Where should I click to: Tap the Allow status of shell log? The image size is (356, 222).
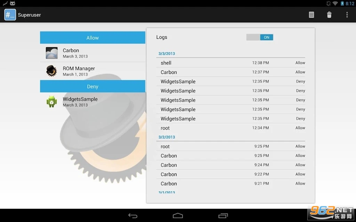[300, 63]
